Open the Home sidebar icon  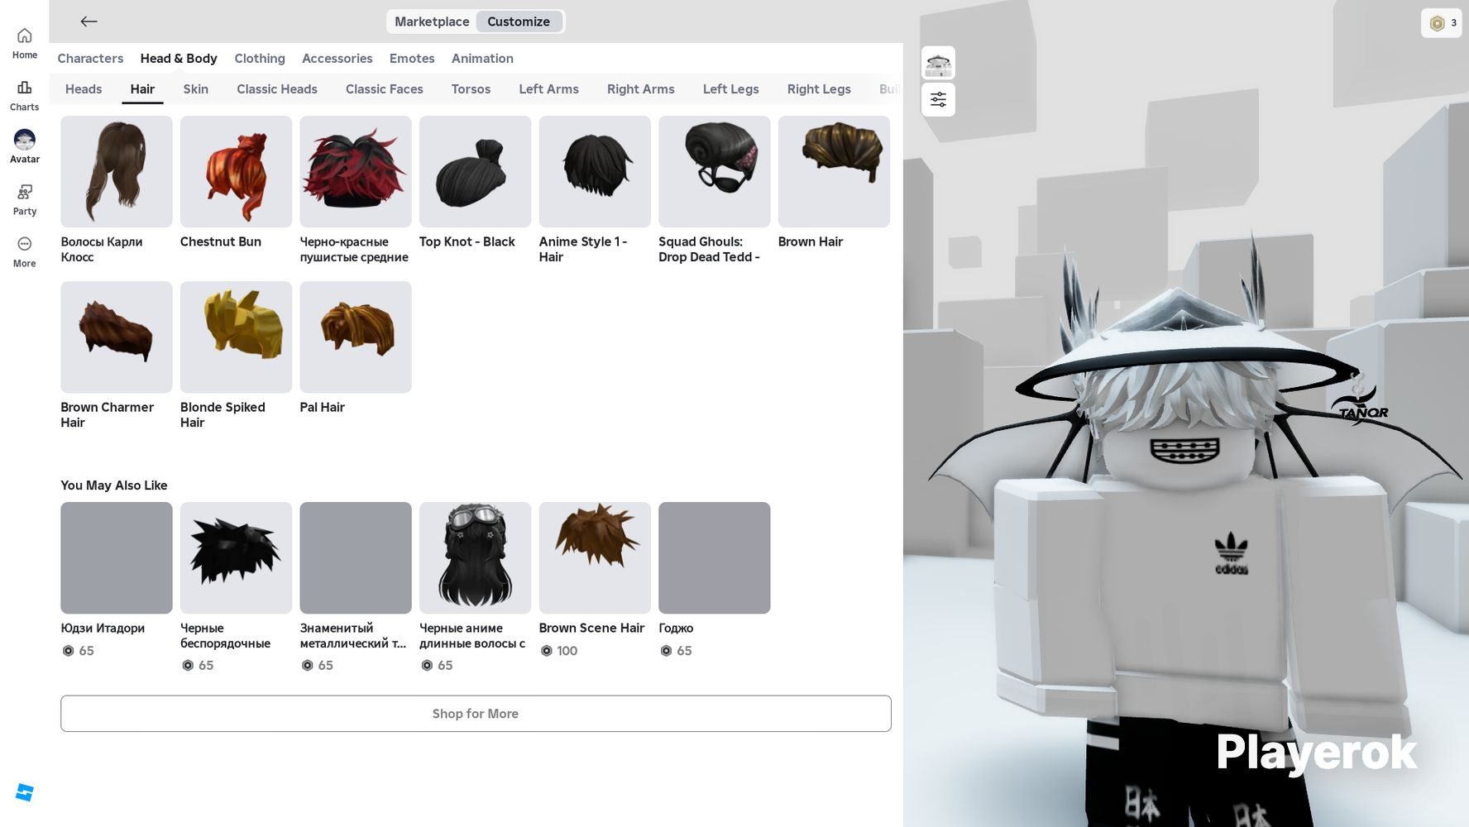(25, 43)
